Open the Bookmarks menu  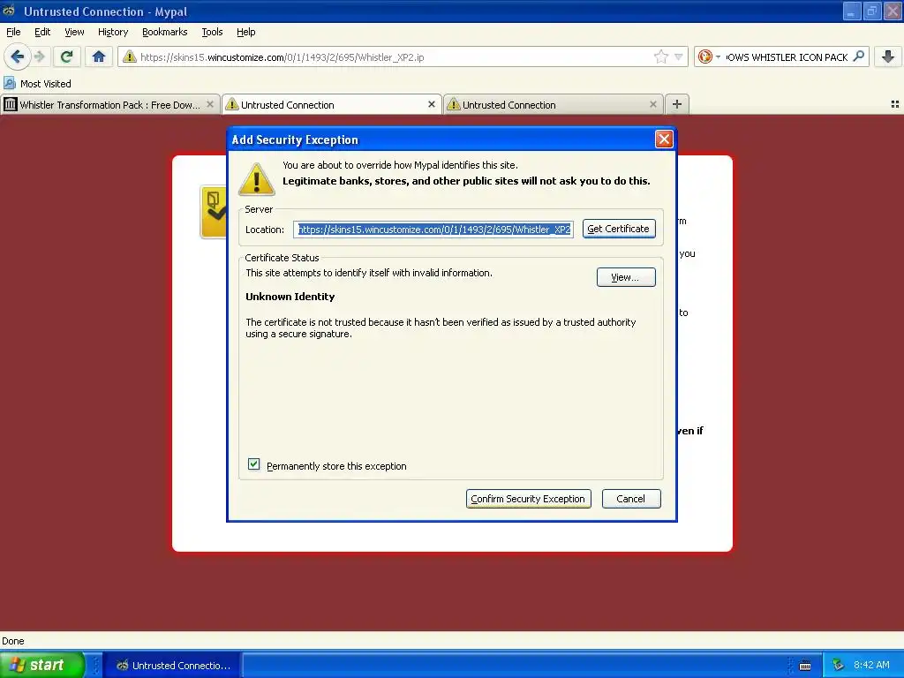165,32
